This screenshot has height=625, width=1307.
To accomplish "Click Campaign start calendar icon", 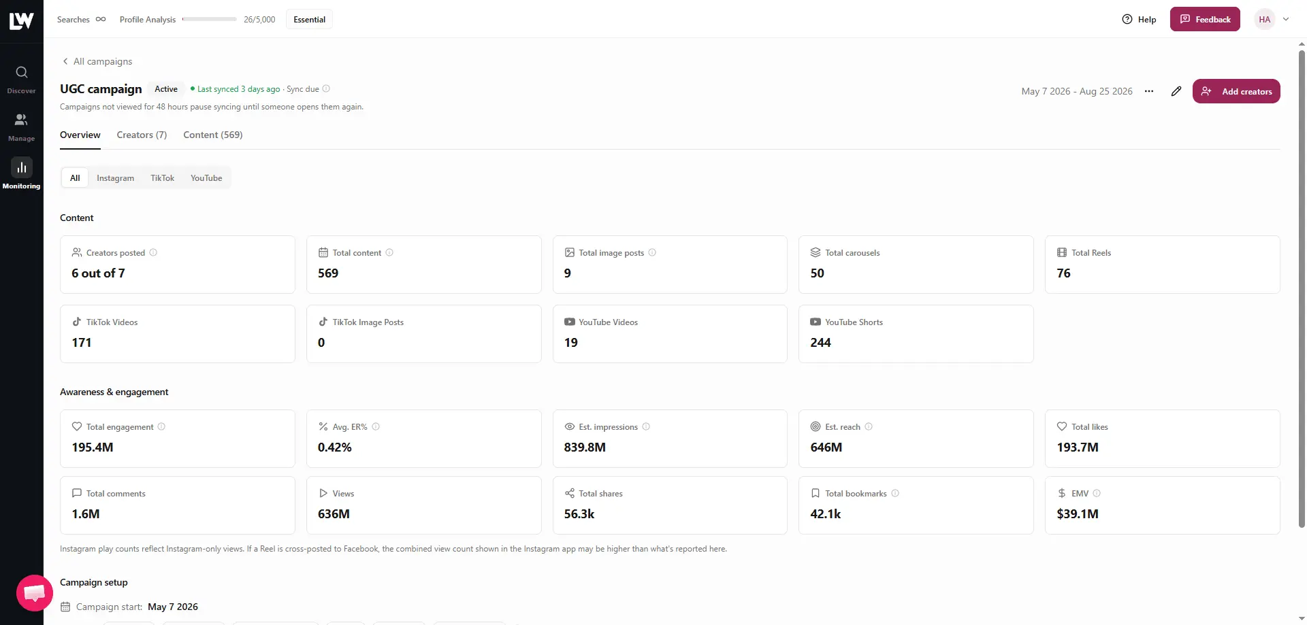I will pos(65,607).
